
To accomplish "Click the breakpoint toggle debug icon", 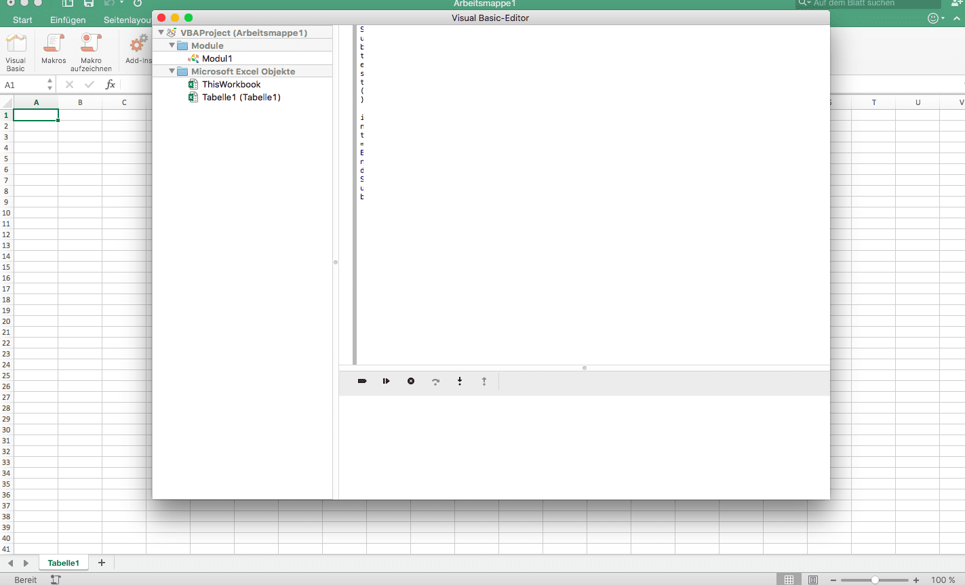I will 362,381.
